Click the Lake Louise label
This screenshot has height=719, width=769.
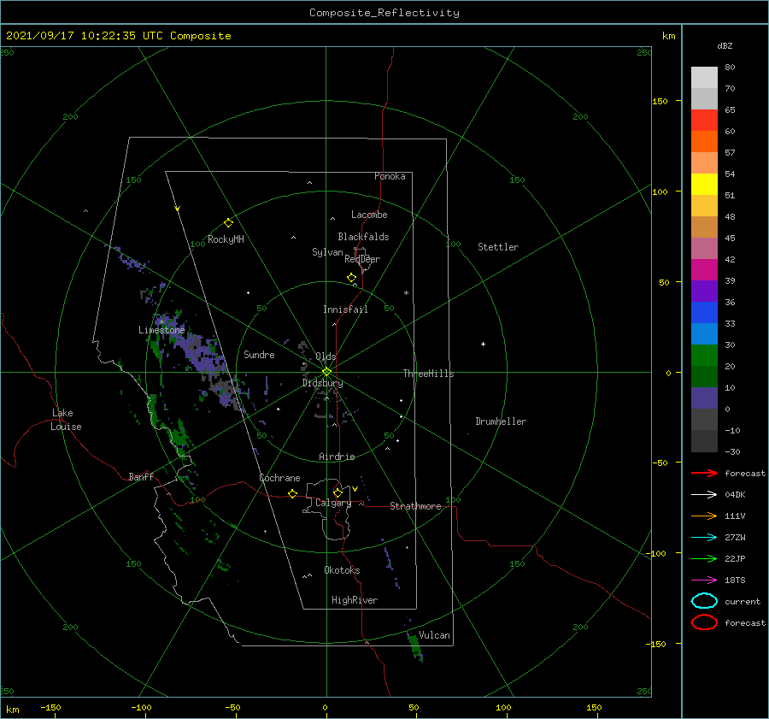coord(66,420)
